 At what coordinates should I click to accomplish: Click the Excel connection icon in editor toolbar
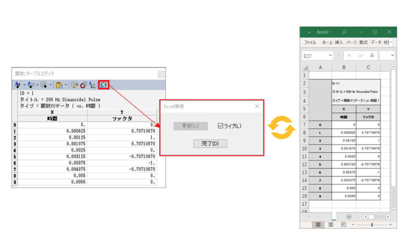click(x=103, y=85)
